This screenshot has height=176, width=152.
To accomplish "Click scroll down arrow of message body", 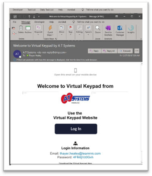I will (141, 162).
